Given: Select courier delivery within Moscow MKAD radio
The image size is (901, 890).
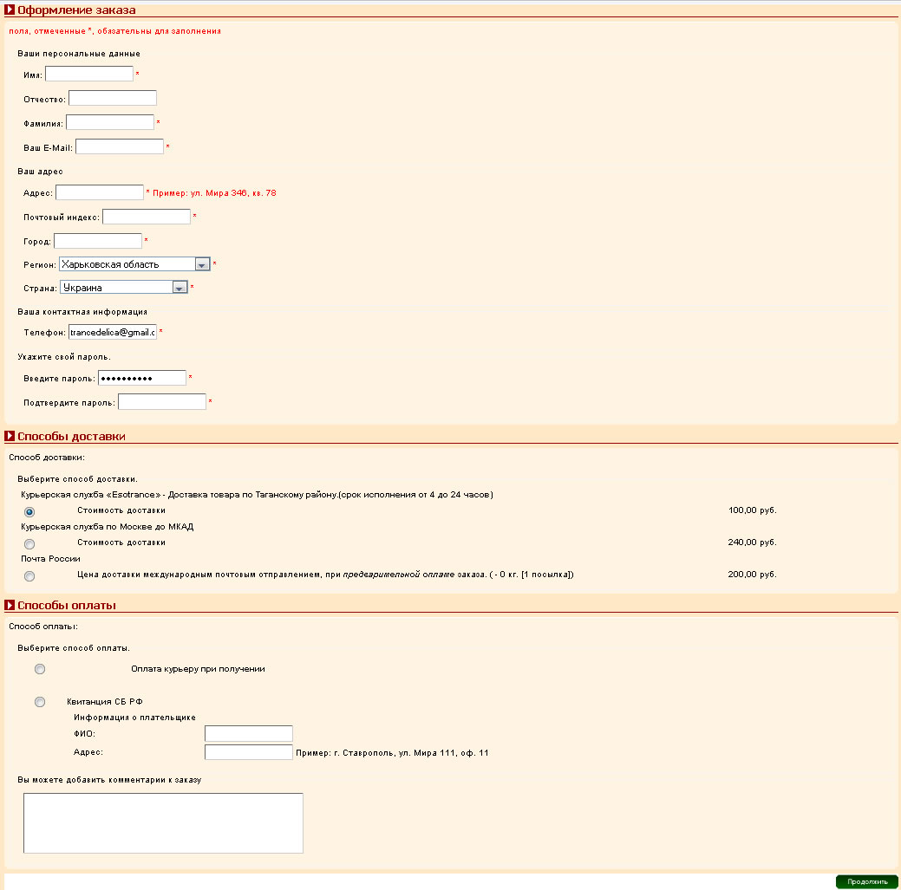Looking at the screenshot, I should (29, 543).
